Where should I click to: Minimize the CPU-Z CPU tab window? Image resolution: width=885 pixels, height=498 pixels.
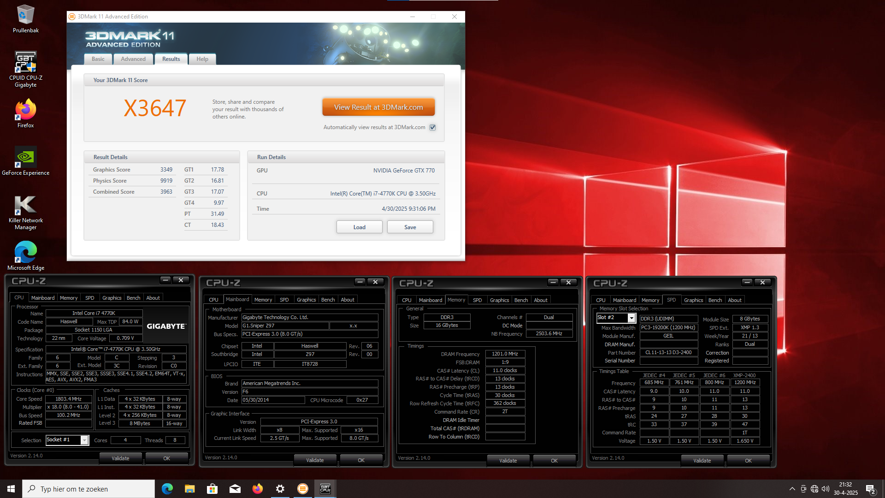[x=165, y=280]
